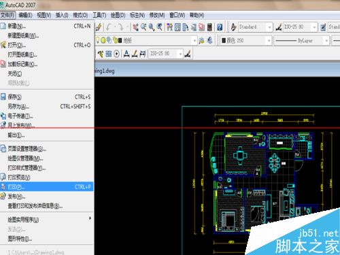Toggle the layer on/off light bulb
Viewport: 340px width, 255px height.
tap(98, 40)
